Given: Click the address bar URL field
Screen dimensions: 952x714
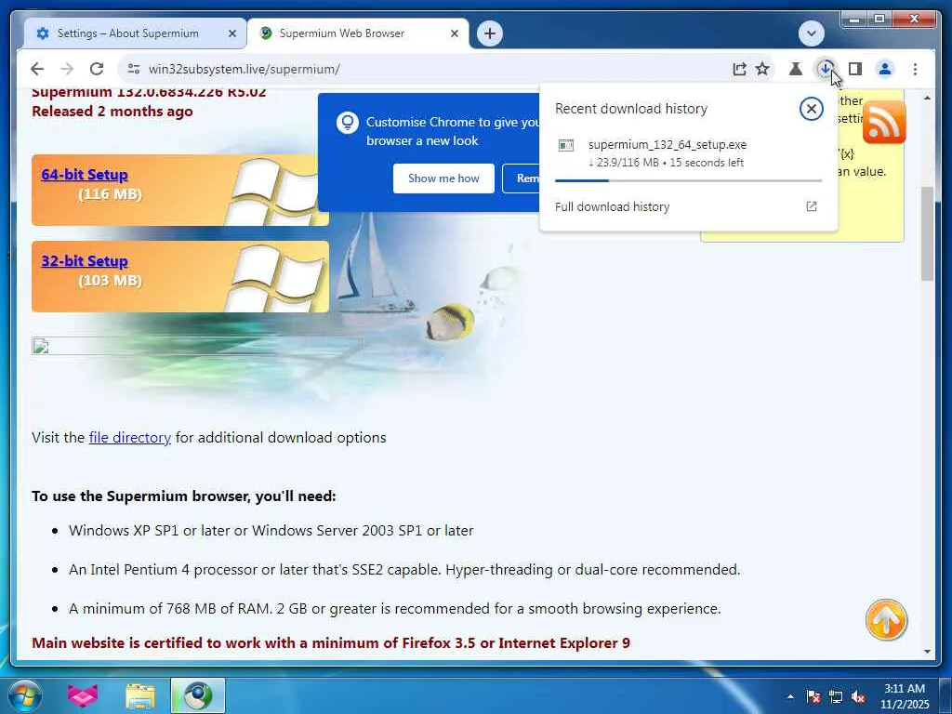Looking at the screenshot, I should (425, 69).
